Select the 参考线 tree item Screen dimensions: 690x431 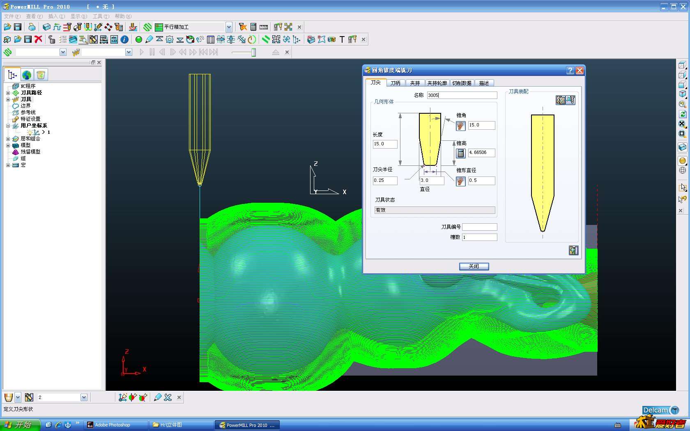(28, 112)
